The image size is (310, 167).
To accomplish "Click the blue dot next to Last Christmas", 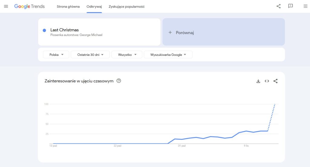I will 45,30.
